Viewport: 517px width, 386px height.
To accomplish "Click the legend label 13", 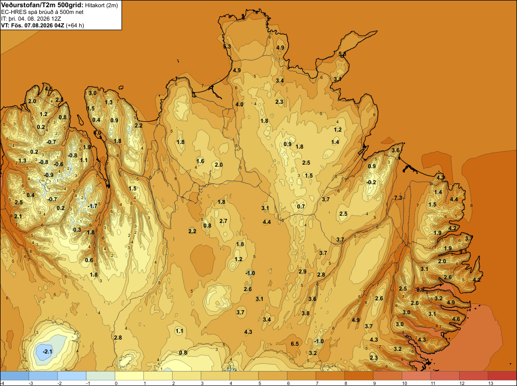I will [x=490, y=383].
